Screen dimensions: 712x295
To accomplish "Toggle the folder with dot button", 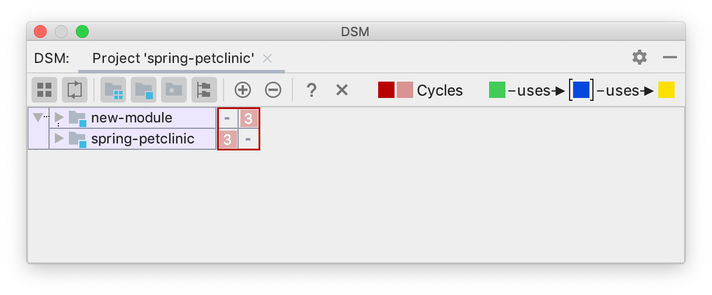I will click(174, 90).
